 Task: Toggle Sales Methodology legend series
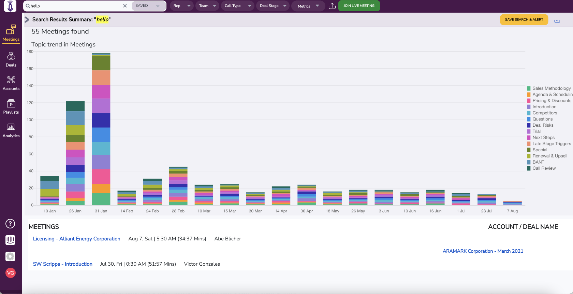click(551, 88)
